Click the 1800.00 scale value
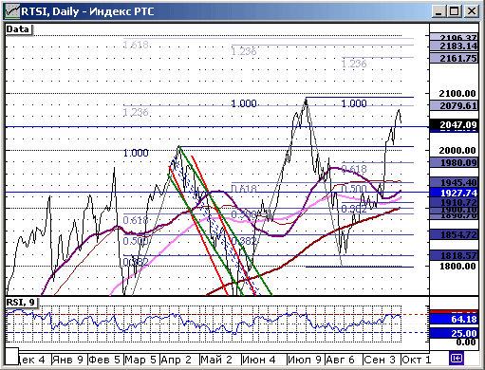The width and height of the screenshot is (485, 370). 457,267
